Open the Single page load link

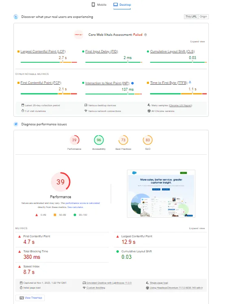(159, 283)
